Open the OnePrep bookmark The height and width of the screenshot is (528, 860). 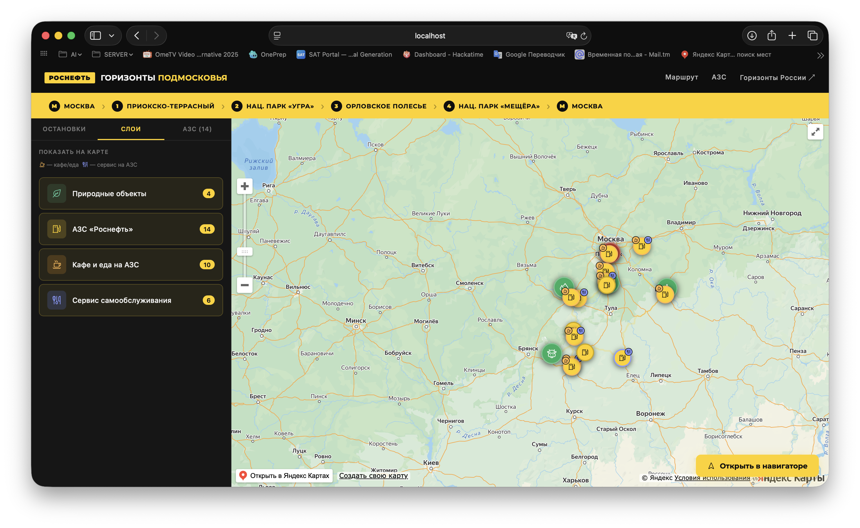pyautogui.click(x=268, y=54)
